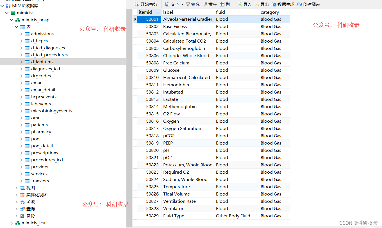Image resolution: width=382 pixels, height=228 pixels.
Task: Expand the mimiciv_icu schema
Action: tap(12, 223)
